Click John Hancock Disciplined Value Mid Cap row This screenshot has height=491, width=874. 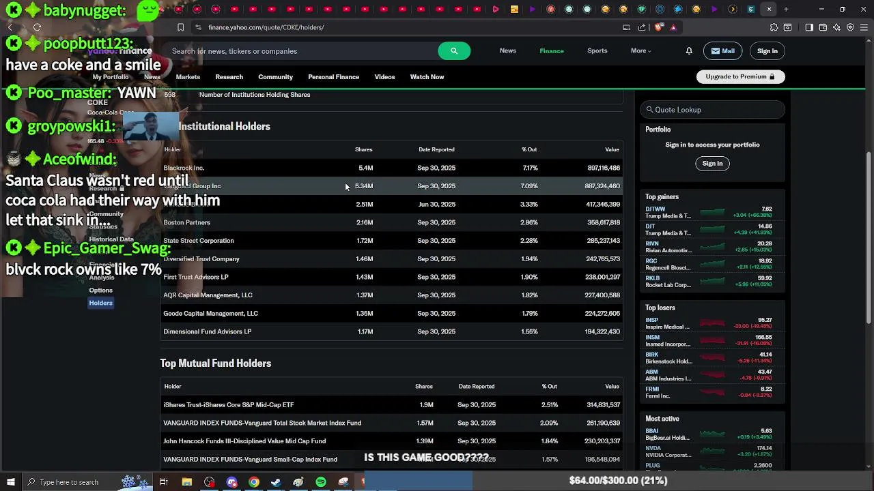tap(391, 441)
